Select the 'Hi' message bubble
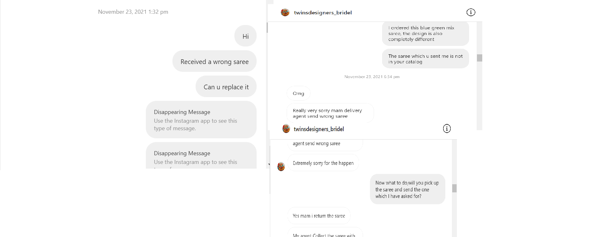The image size is (599, 237). [245, 36]
